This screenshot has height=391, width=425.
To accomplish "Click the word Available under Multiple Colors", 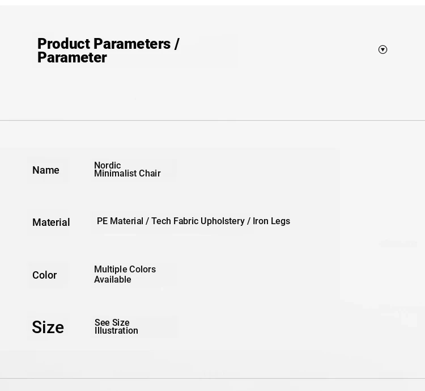I will (113, 279).
